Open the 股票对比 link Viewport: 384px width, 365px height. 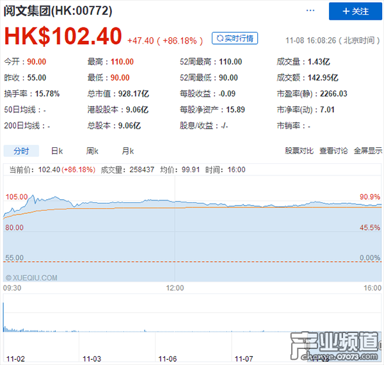[299, 150]
